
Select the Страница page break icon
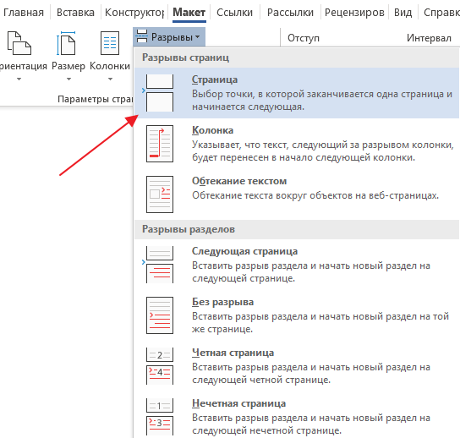tap(160, 93)
